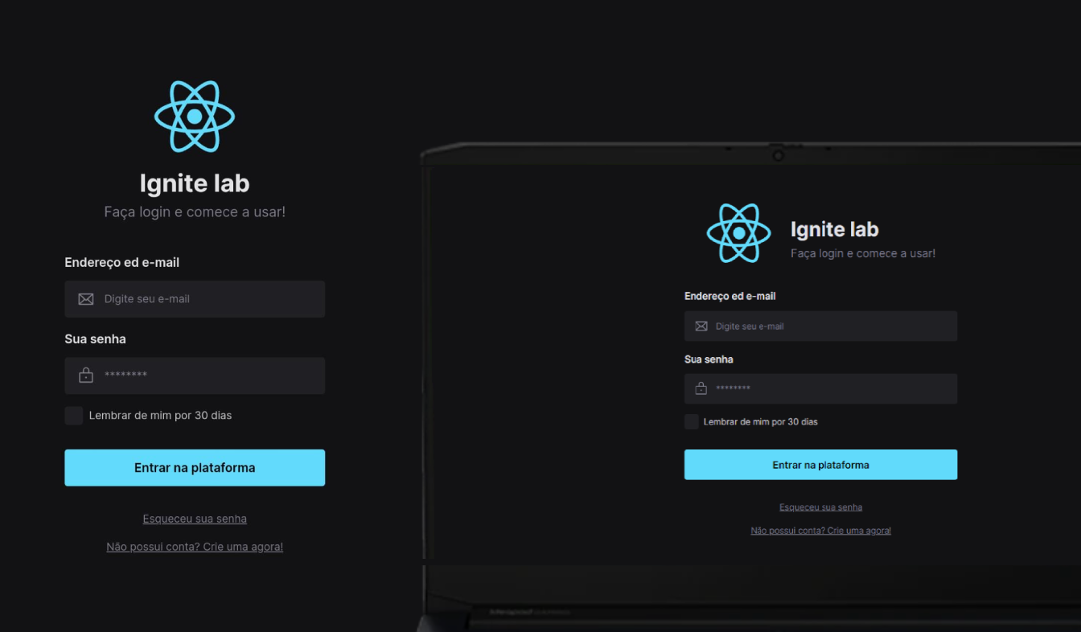The image size is (1081, 632).
Task: Click the padlock icon inside the preview password field
Action: coord(701,388)
